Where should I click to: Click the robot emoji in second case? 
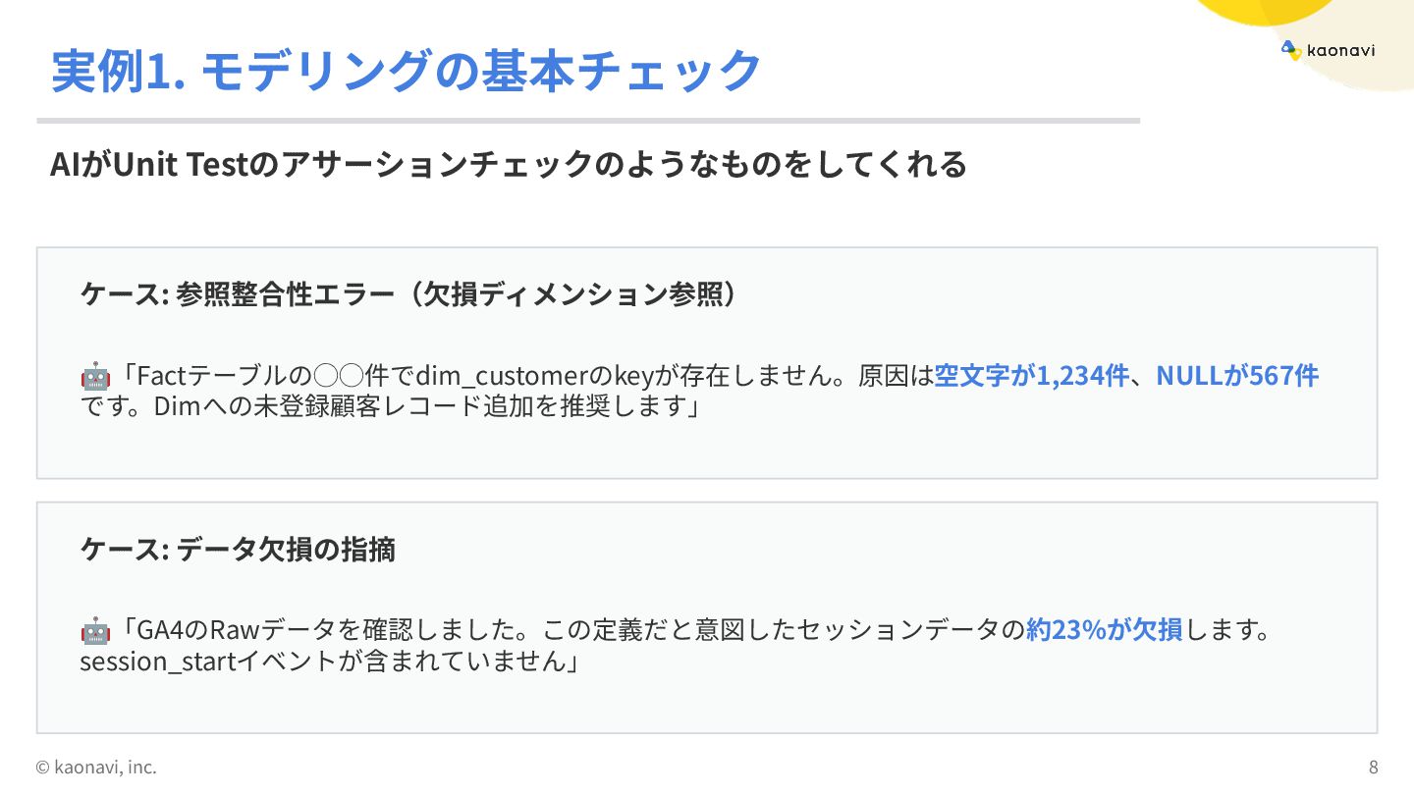(x=95, y=630)
